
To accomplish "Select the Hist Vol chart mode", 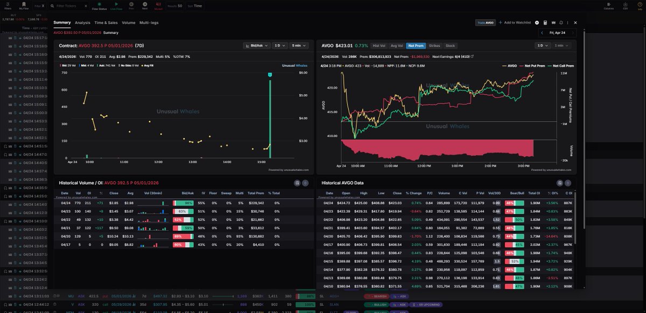I will pyautogui.click(x=379, y=46).
